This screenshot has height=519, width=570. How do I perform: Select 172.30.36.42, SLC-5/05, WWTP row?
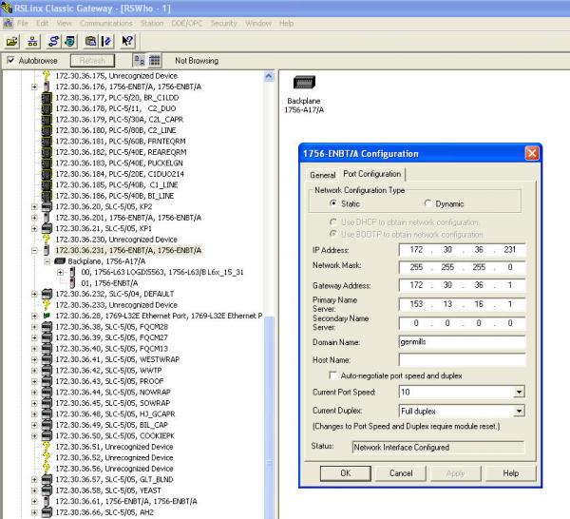(108, 371)
